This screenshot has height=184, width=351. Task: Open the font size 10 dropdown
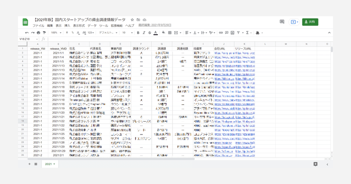(x=127, y=33)
